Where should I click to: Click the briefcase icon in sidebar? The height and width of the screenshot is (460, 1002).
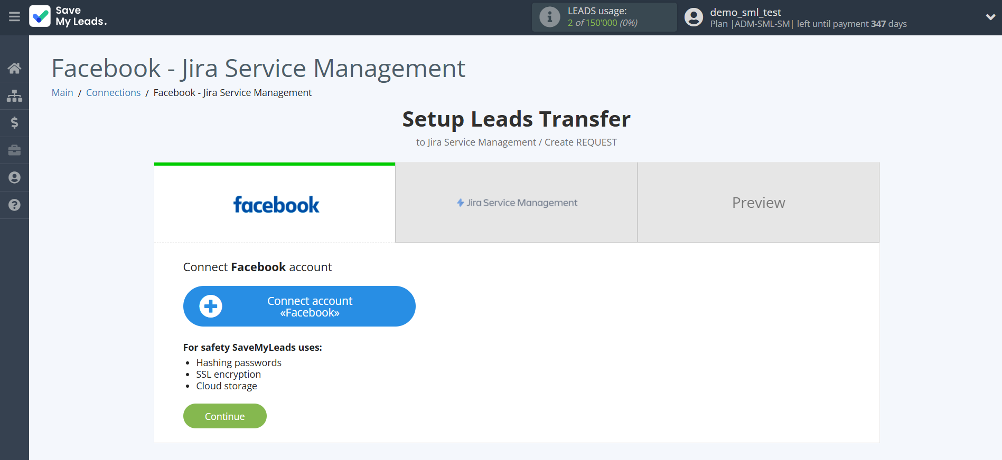[14, 150]
